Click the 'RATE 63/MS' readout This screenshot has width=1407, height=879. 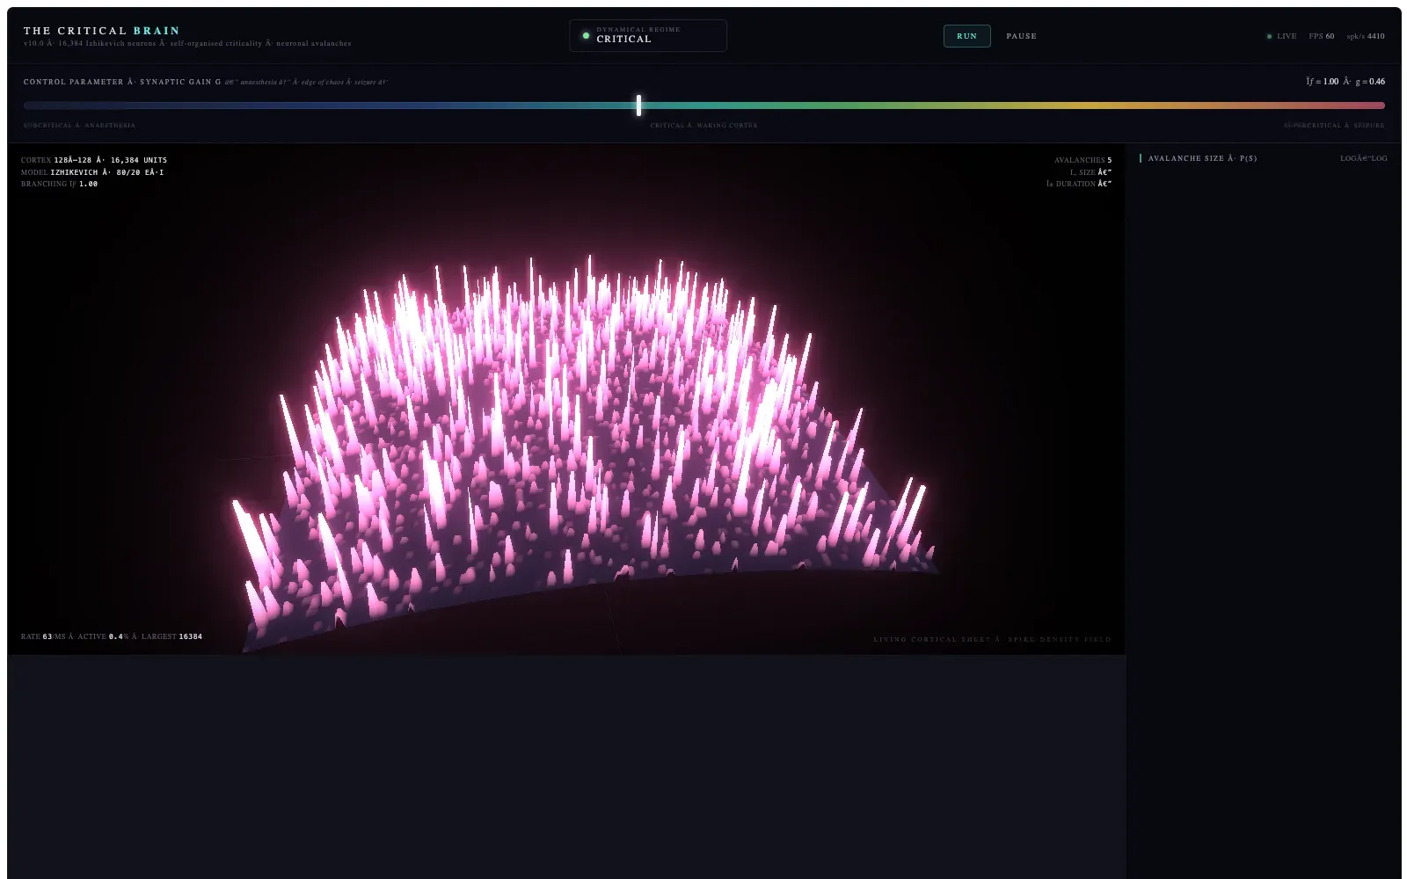(x=43, y=636)
